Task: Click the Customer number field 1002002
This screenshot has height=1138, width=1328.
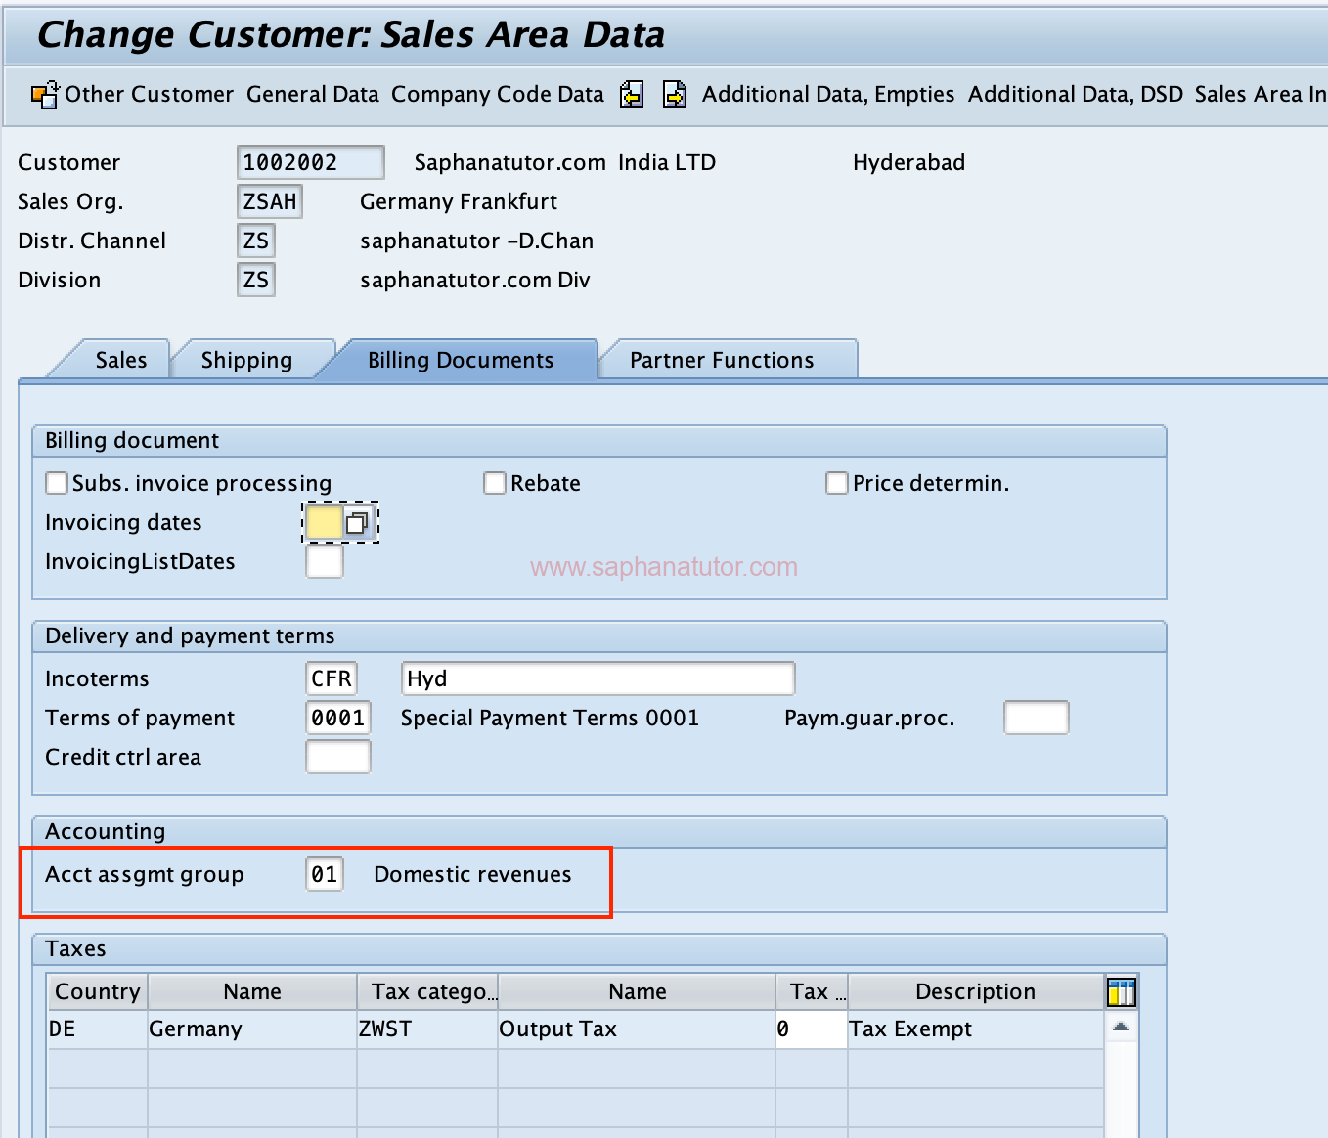Action: click(x=311, y=162)
